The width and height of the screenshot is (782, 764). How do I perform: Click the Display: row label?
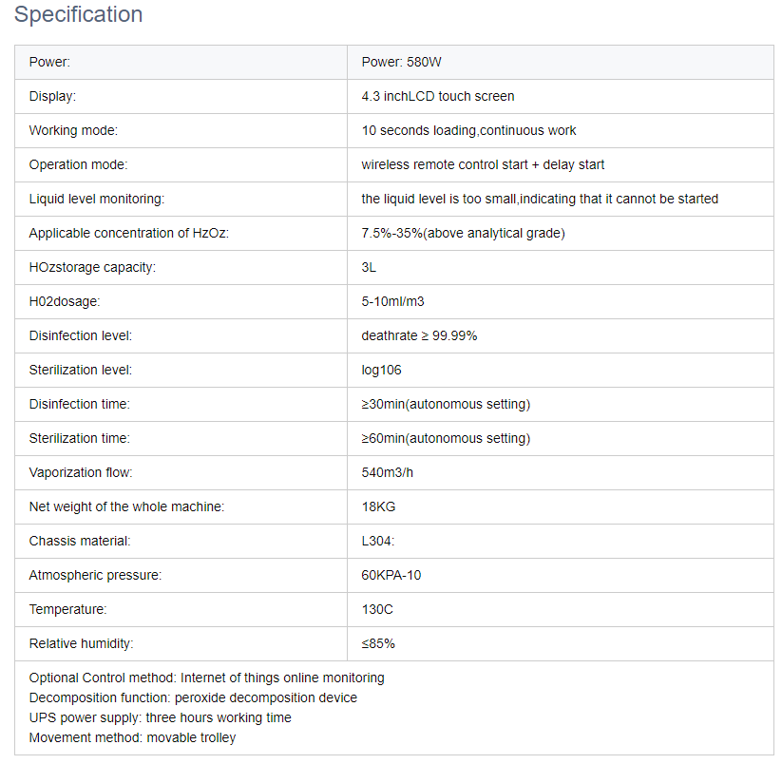[x=52, y=96]
